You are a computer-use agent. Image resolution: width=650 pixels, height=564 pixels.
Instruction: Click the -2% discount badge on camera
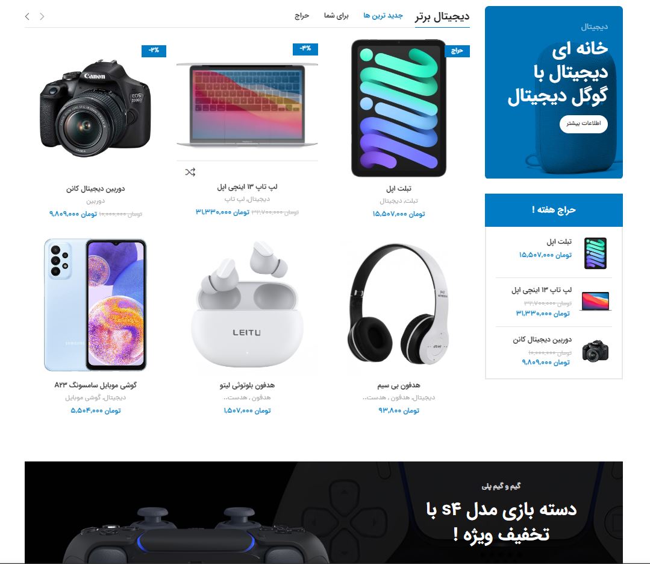(x=154, y=51)
